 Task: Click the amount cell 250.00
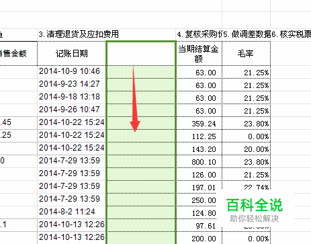click(199, 200)
